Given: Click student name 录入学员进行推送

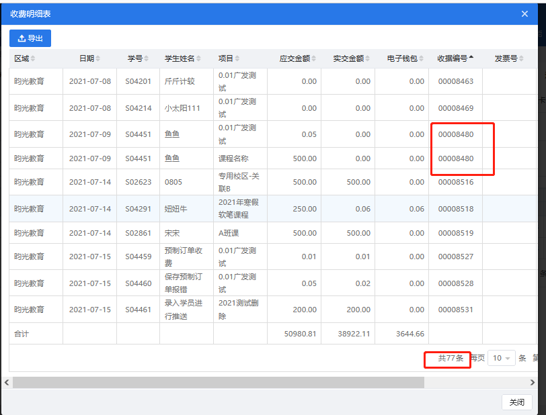Looking at the screenshot, I should 183,310.
